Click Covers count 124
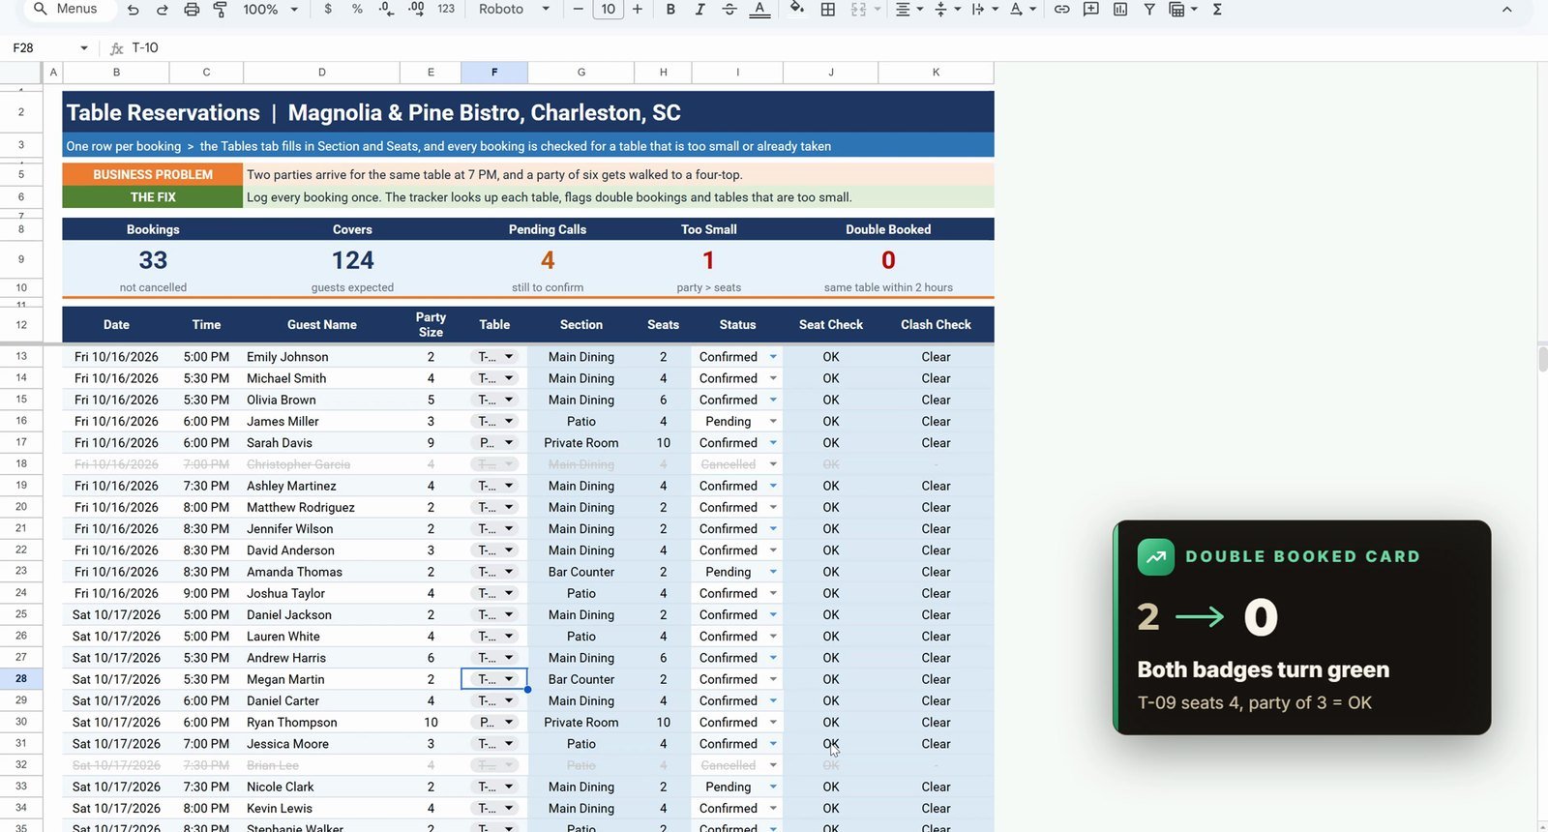The height and width of the screenshot is (832, 1548). pyautogui.click(x=352, y=260)
